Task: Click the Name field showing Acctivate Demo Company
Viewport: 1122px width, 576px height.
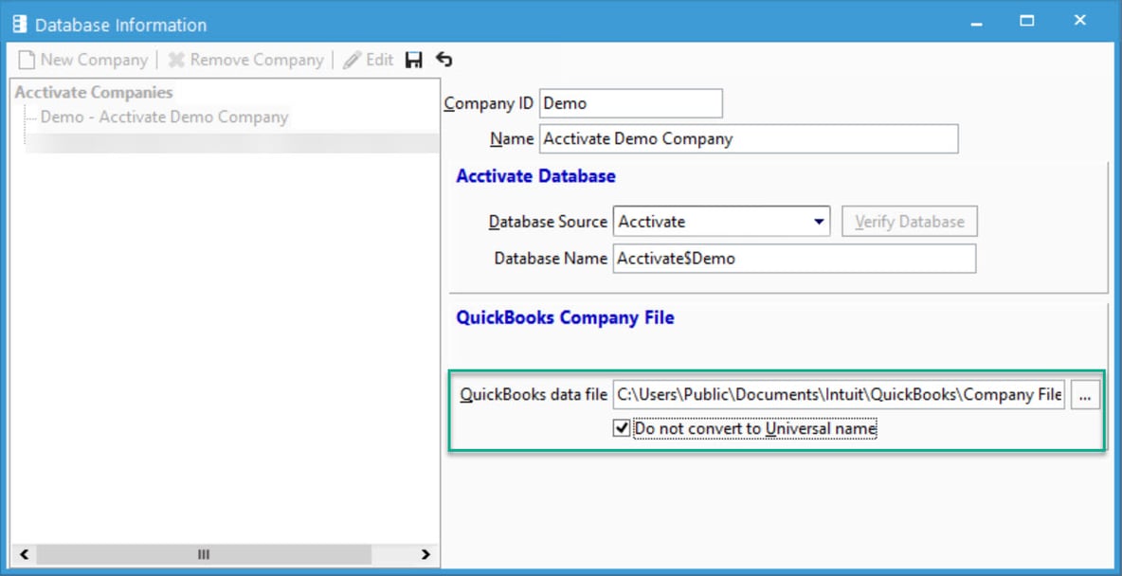Action: tap(749, 138)
